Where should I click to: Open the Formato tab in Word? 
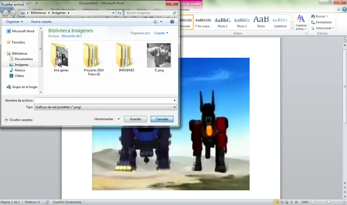click(184, 10)
